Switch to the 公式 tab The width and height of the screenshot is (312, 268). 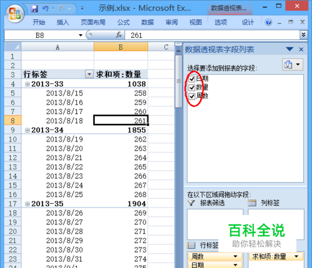124,22
